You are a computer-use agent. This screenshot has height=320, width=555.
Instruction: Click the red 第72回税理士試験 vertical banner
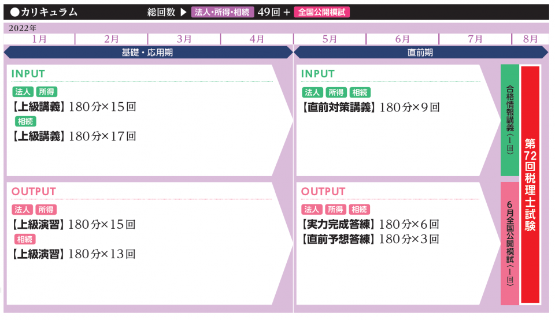pos(530,184)
